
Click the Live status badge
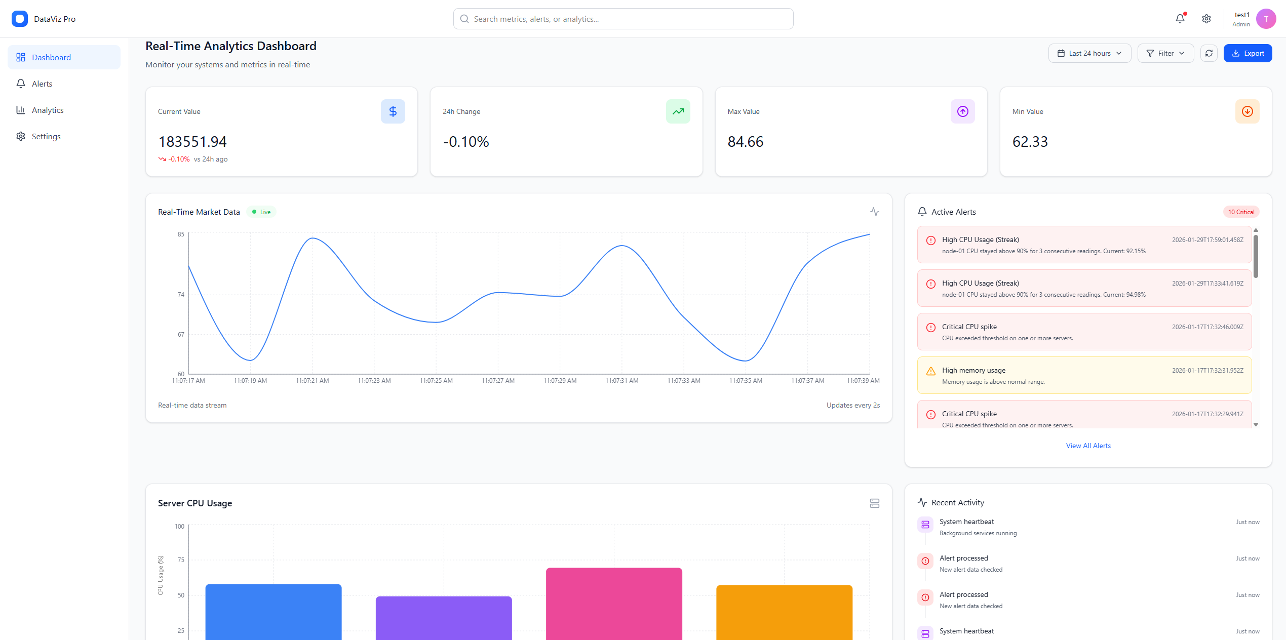[x=261, y=212]
